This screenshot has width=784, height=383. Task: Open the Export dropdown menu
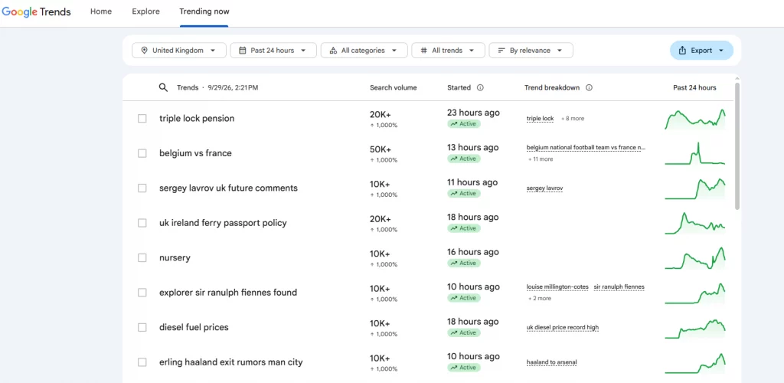[x=701, y=51]
